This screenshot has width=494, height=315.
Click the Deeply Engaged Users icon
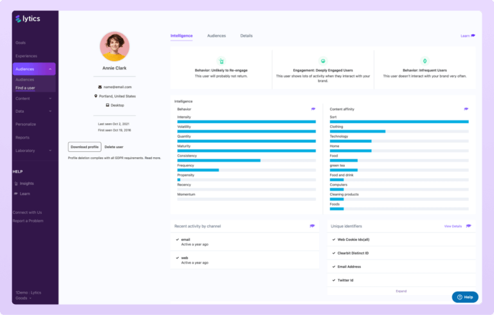(322, 61)
